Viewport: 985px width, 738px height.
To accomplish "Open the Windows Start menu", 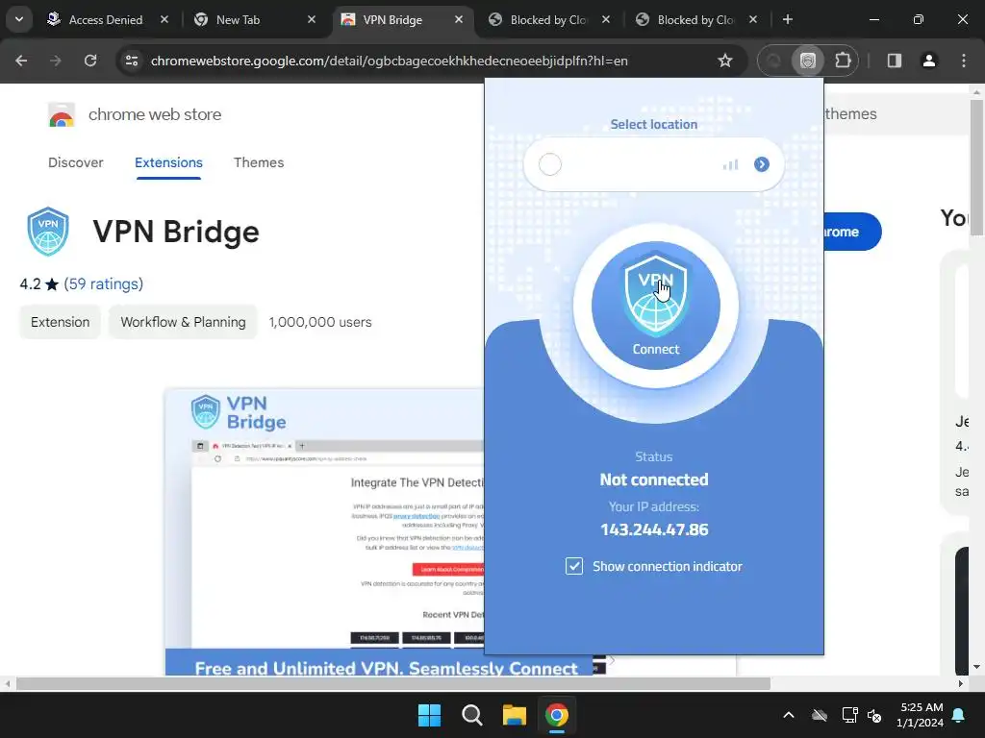I will [430, 715].
